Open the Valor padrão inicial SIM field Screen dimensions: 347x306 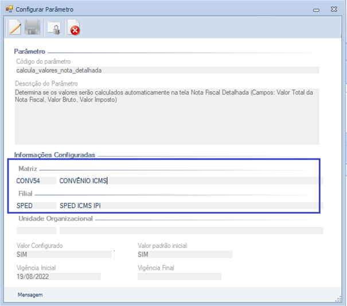click(184, 254)
